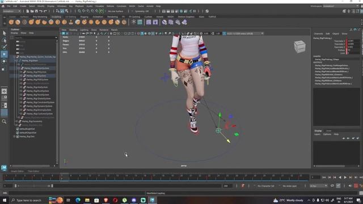
Task: Select the Pinch sculpt tool
Action: tap(38, 22)
